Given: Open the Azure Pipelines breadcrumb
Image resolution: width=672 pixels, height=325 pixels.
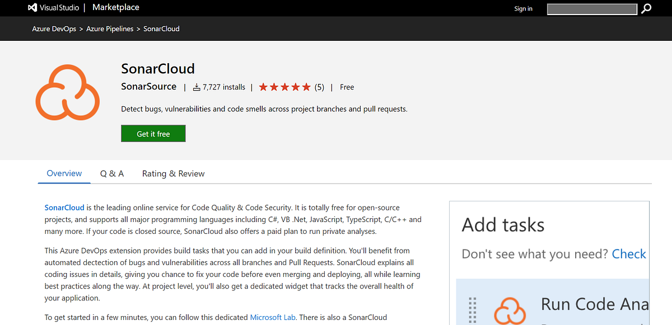Looking at the screenshot, I should (110, 29).
